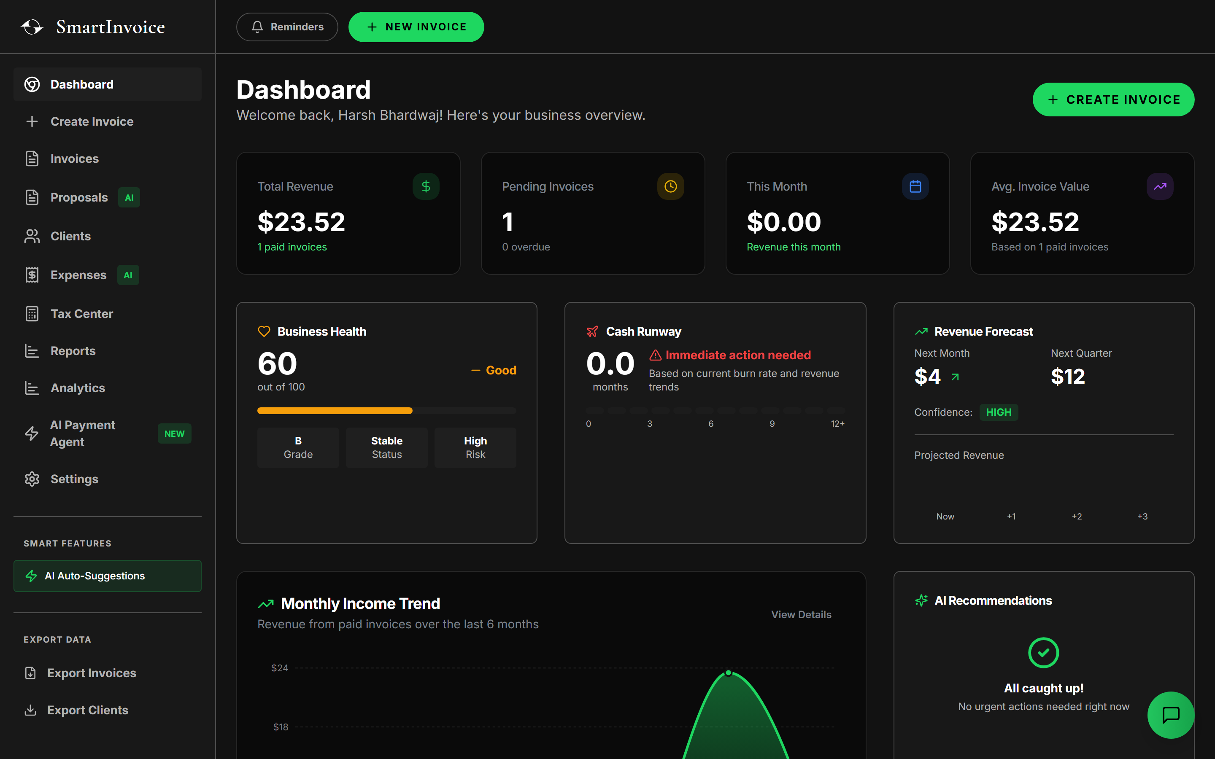The width and height of the screenshot is (1215, 759).
Task: Click the airplane icon beside Cash Runway
Action: click(592, 331)
